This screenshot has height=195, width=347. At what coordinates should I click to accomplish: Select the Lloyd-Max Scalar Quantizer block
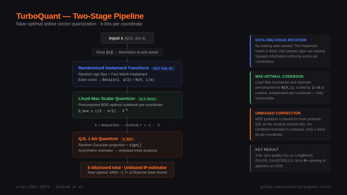click(x=127, y=105)
